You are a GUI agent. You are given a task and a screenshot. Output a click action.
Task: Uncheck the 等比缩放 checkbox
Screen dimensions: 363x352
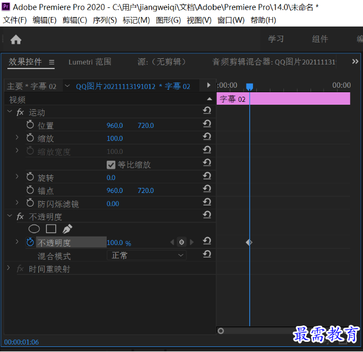point(111,165)
